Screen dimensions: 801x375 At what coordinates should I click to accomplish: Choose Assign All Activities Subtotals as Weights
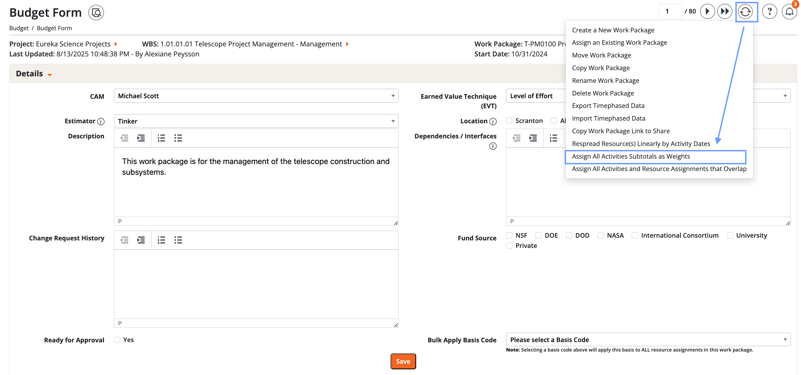631,156
